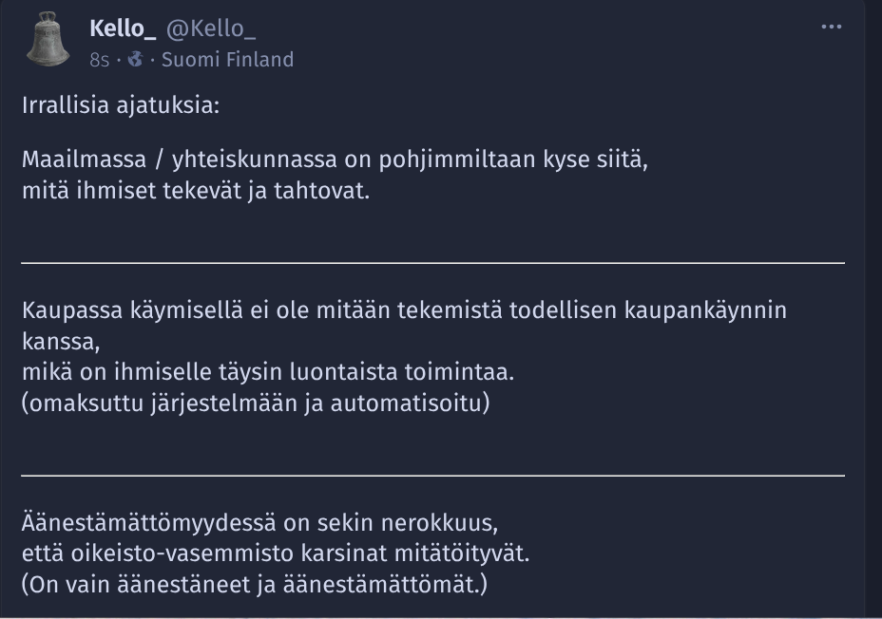Click the bell avatar of Kello_
The height and width of the screenshot is (619, 882).
pos(48,42)
